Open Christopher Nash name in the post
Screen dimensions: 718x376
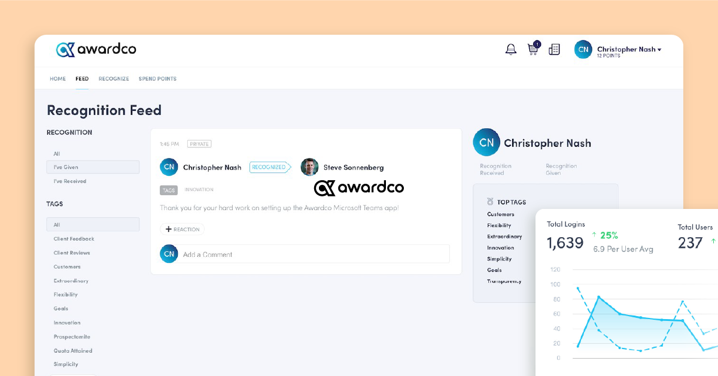pyautogui.click(x=212, y=168)
